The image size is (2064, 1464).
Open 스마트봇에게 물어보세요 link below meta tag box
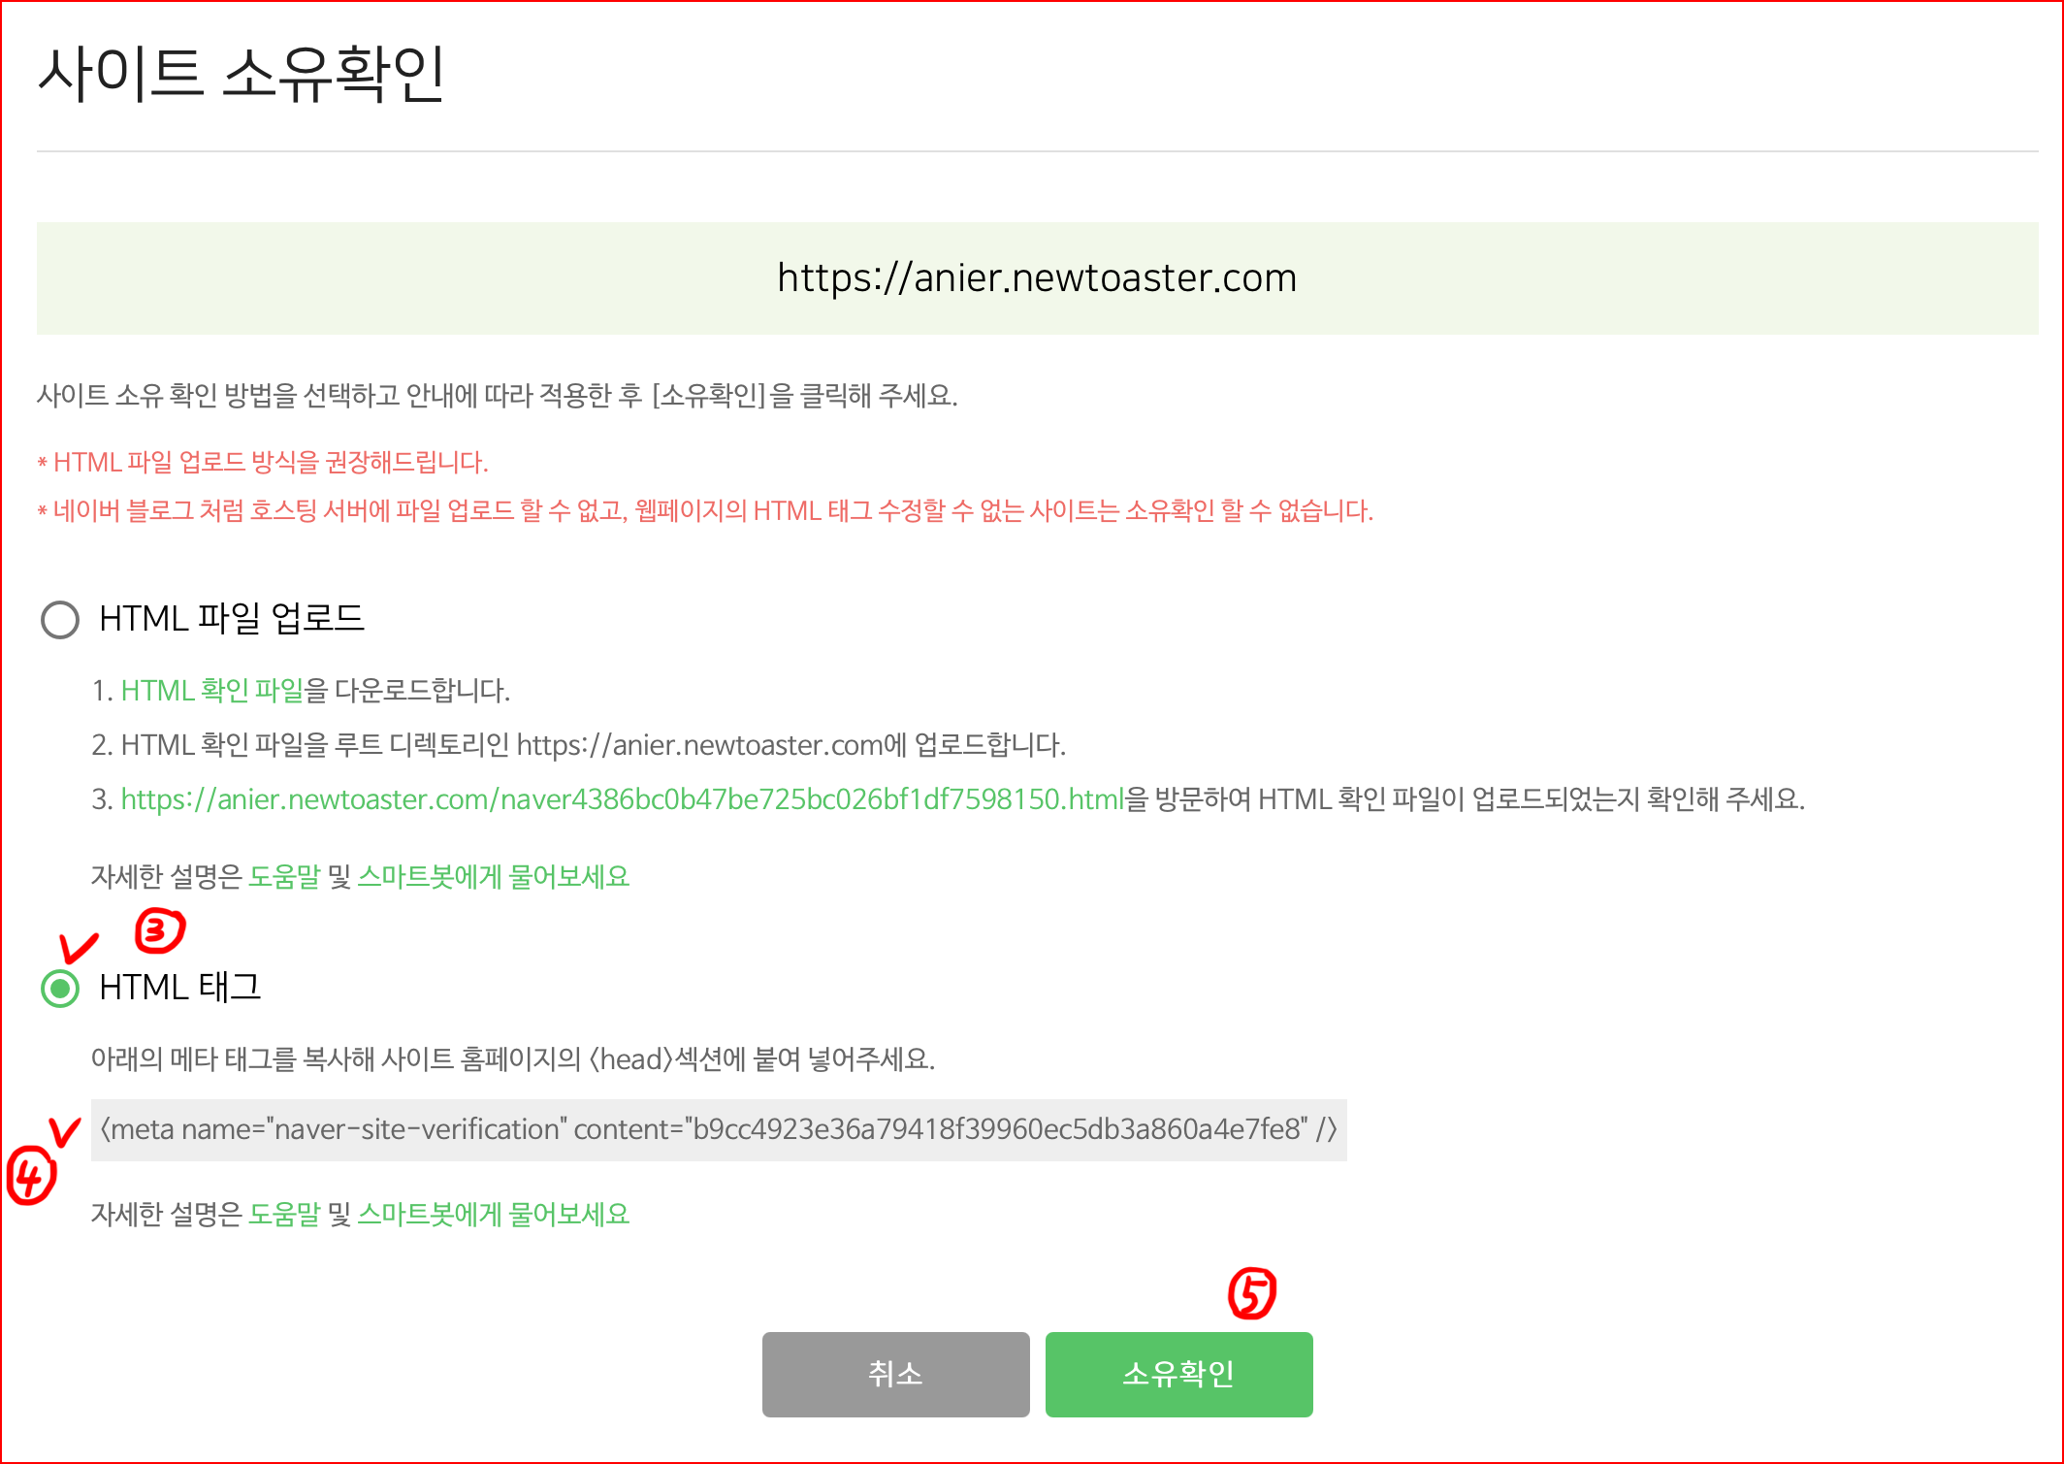pos(494,1215)
